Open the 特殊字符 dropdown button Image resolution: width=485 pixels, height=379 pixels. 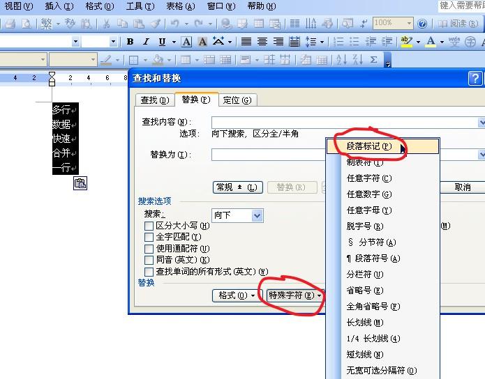[x=295, y=295]
